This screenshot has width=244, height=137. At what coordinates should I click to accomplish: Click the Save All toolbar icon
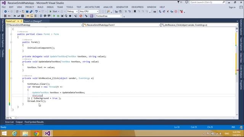(31, 11)
